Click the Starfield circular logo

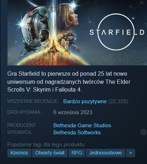(117, 32)
